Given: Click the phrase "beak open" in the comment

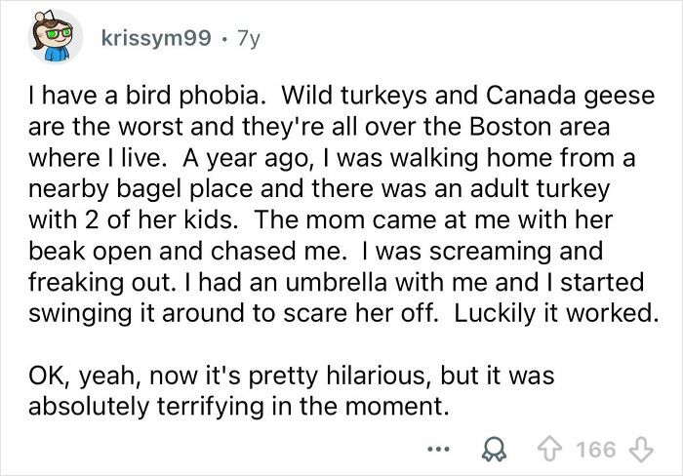Looking at the screenshot, I should point(95,255).
